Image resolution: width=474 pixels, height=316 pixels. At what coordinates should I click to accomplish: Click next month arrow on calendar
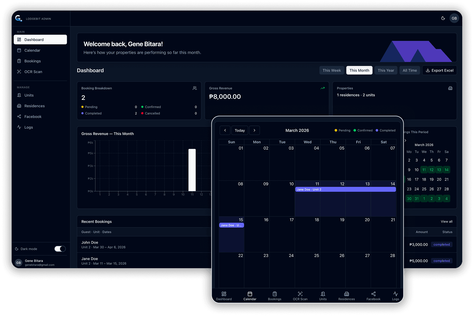(254, 130)
